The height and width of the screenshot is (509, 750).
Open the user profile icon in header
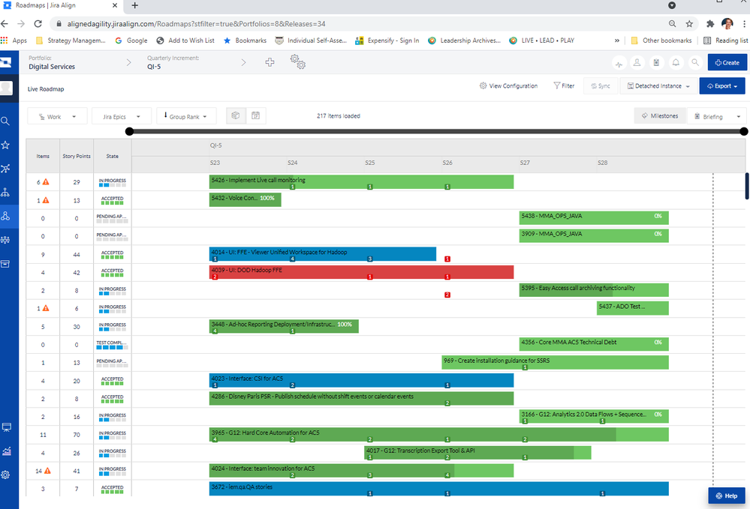point(637,62)
